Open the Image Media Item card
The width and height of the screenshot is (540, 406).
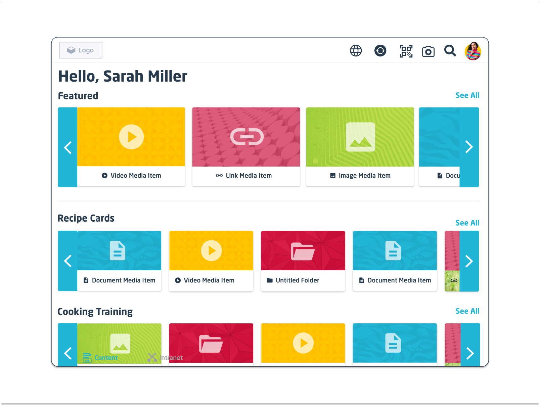[x=360, y=147]
